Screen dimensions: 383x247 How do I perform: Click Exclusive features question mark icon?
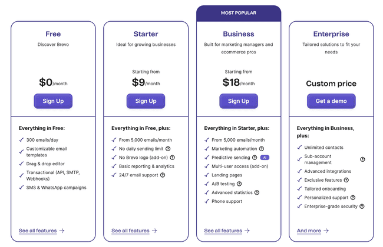tap(345, 180)
